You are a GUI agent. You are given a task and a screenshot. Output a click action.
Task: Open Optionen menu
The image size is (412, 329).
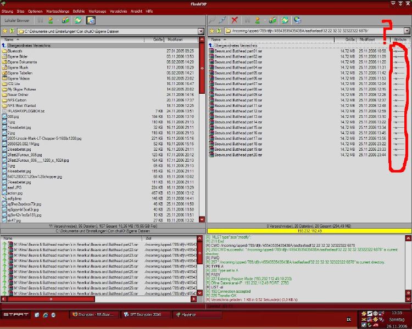35,12
